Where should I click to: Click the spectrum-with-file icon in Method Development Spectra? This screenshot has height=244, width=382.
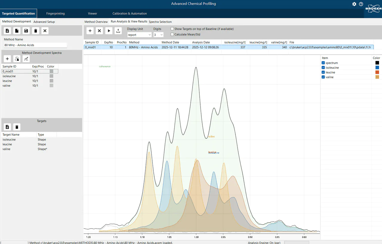click(17, 59)
